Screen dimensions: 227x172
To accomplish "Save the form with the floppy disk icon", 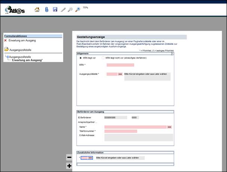I will pos(55,10).
